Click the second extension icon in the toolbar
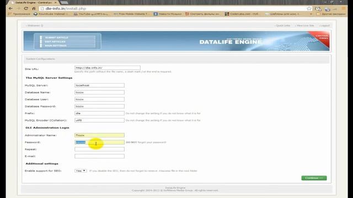This screenshot has height=198, width=353. coord(328,9)
